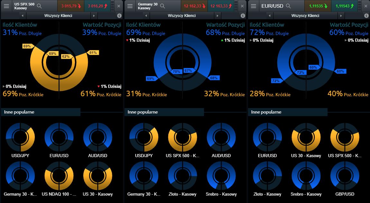Viewport: 370px width, 203px height.
Task: Click the search icon next to US SPX 500
Action: (x=39, y=6)
